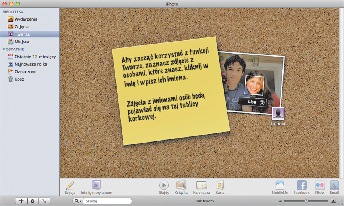Toggle the info panel button
This screenshot has height=206, width=344.
pyautogui.click(x=32, y=201)
